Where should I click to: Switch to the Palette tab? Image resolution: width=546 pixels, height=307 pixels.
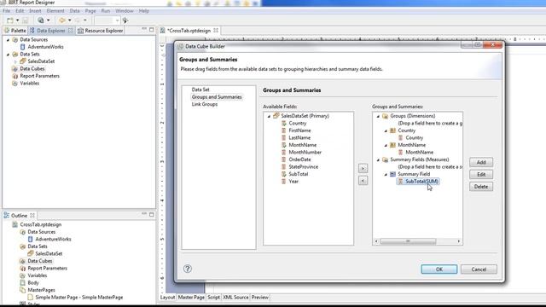point(15,31)
